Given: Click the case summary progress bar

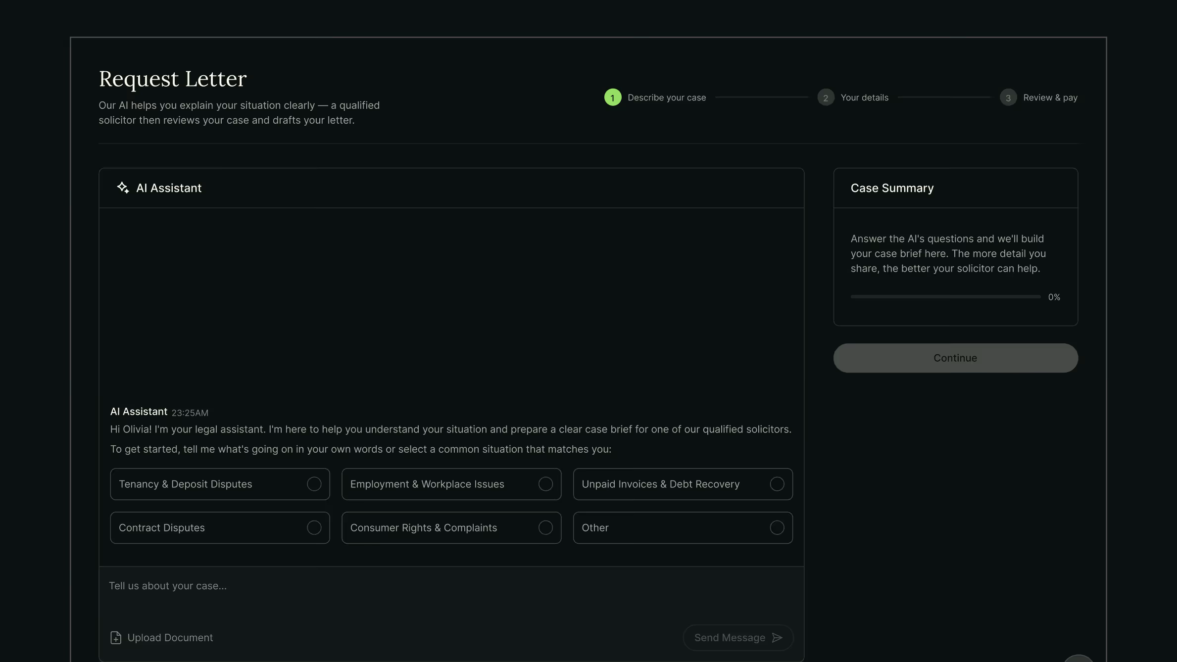Looking at the screenshot, I should (x=945, y=297).
